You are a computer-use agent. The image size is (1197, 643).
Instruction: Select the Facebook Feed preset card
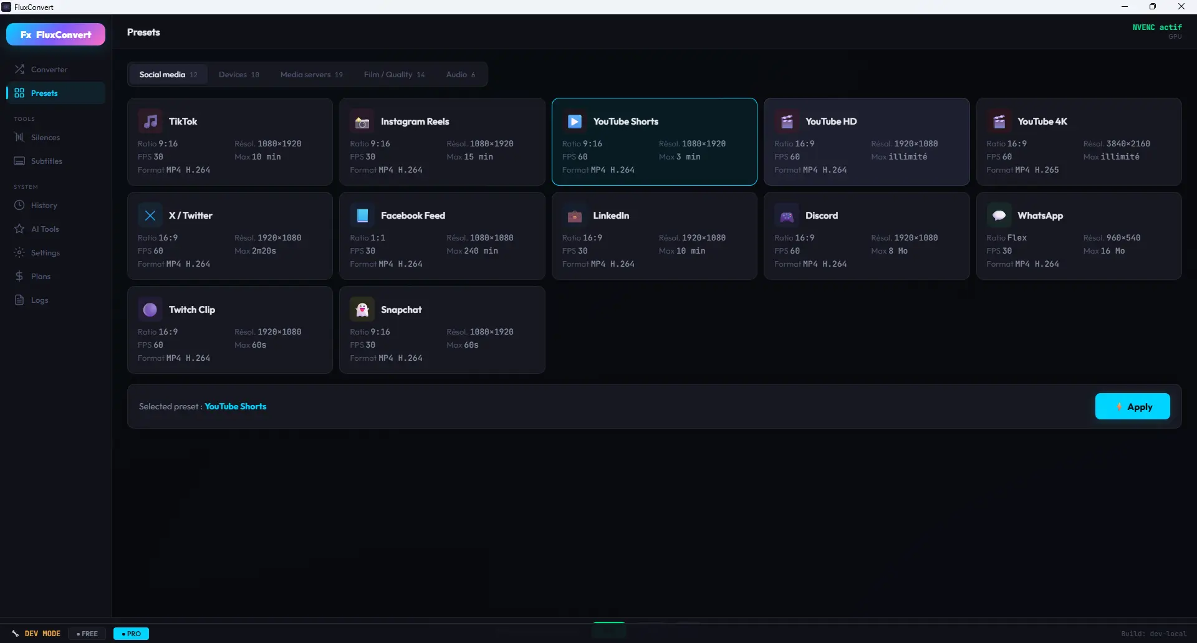coord(442,236)
